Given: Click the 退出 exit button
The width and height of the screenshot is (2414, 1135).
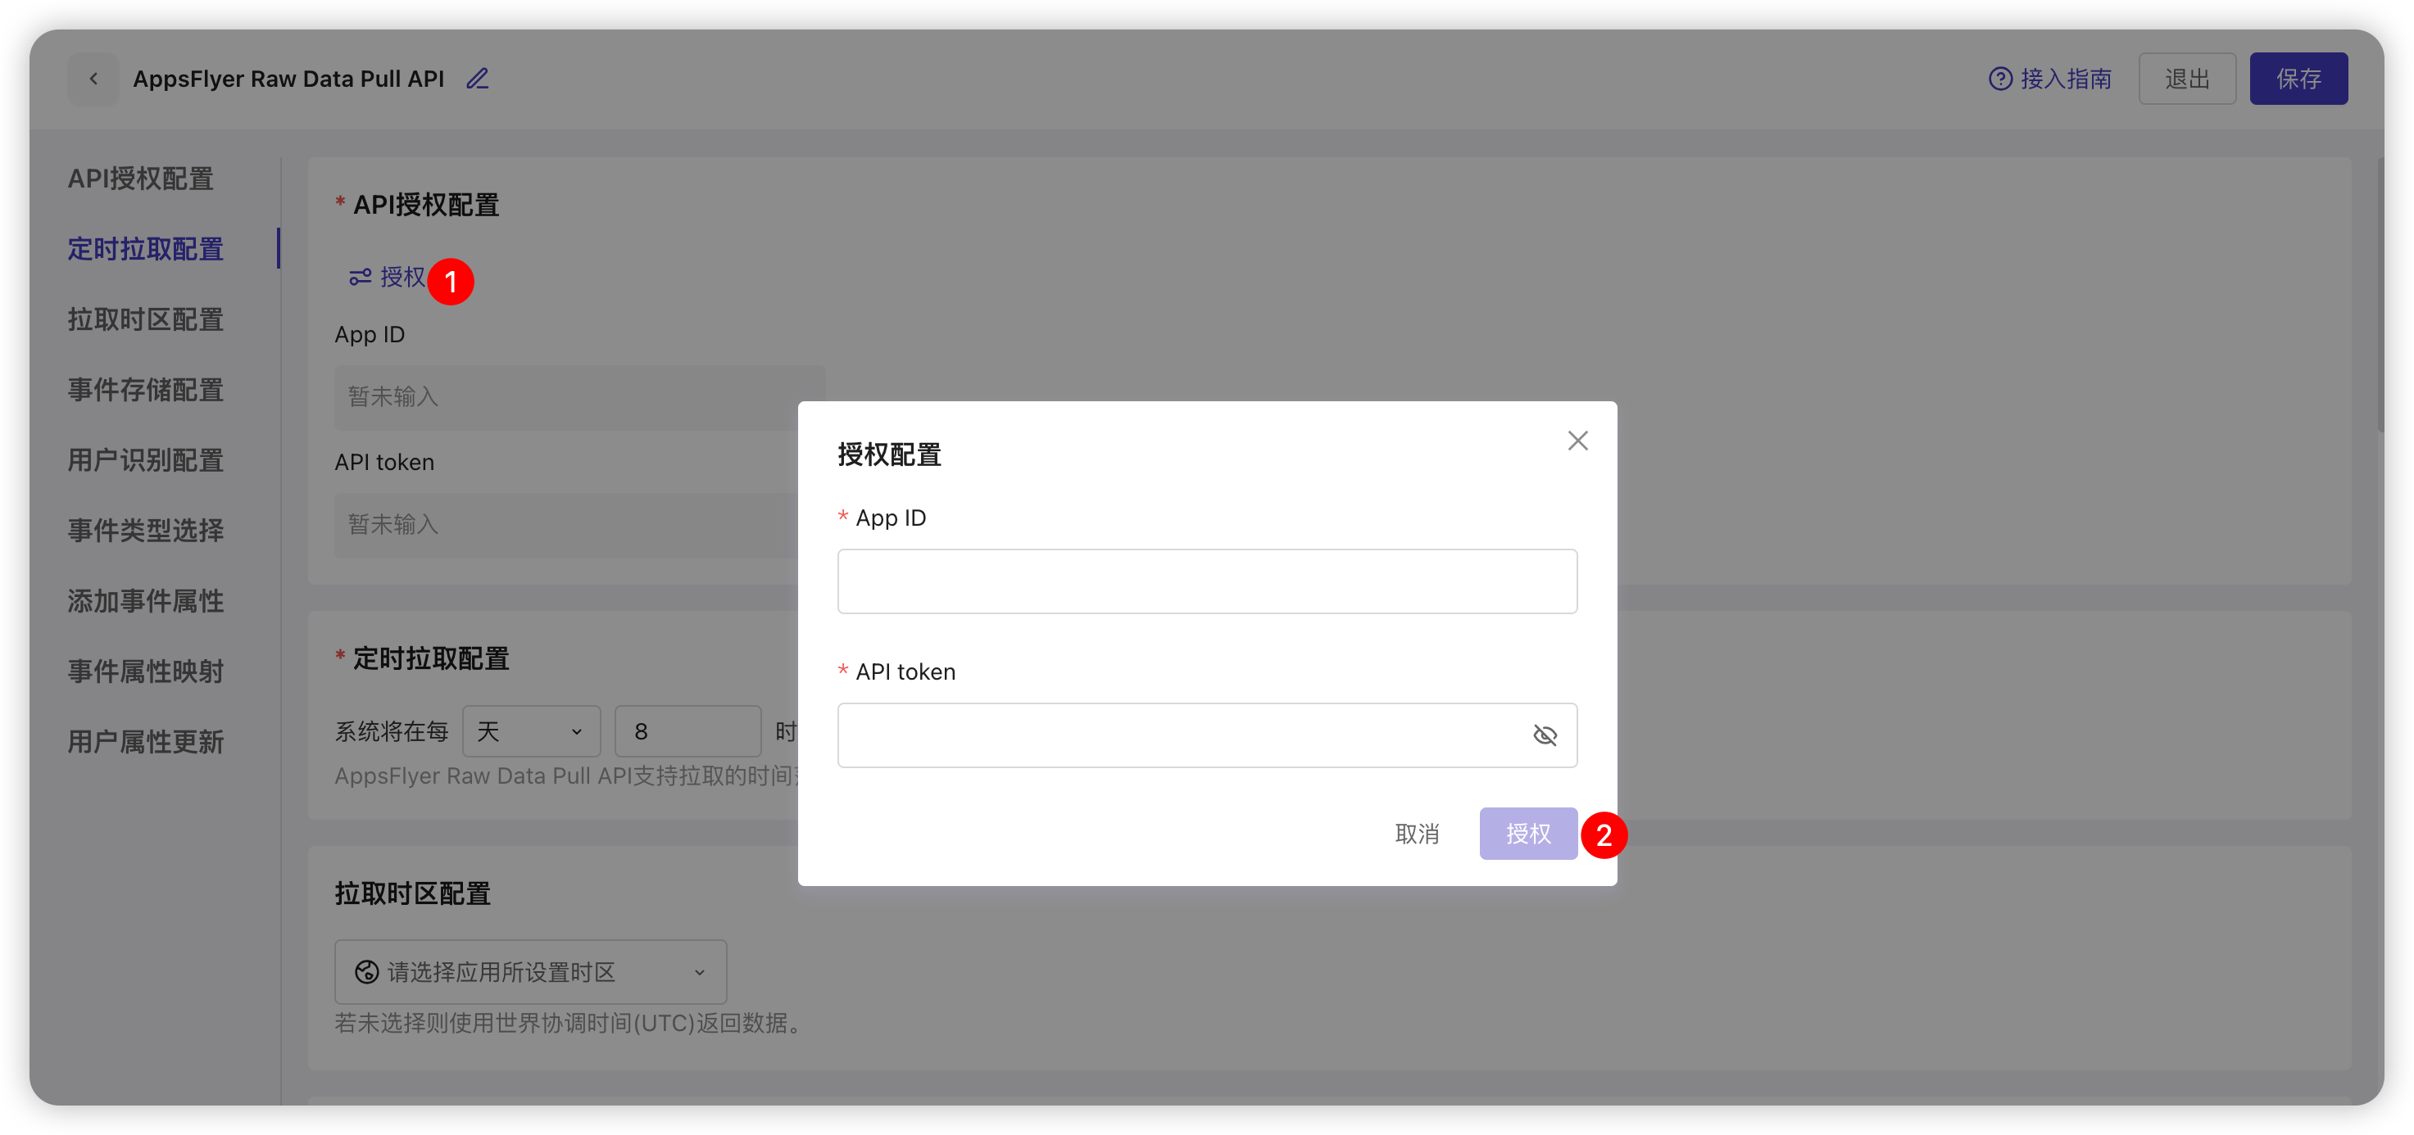Looking at the screenshot, I should click(x=2186, y=79).
